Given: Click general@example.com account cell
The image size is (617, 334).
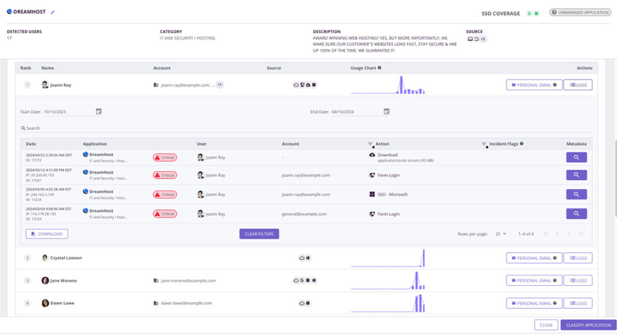Looking at the screenshot, I should pos(304,214).
